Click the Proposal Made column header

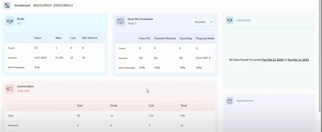205,38
